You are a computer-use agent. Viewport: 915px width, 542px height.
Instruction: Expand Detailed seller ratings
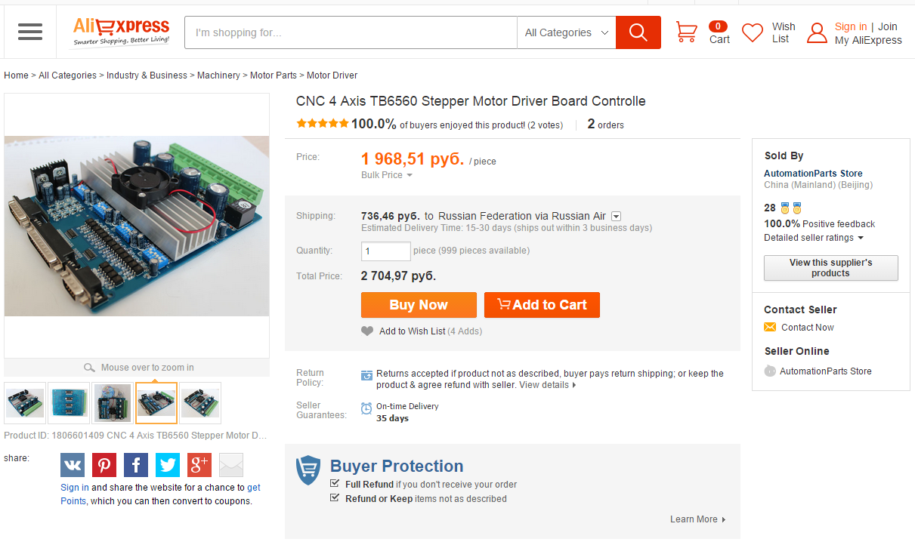pyautogui.click(x=813, y=238)
